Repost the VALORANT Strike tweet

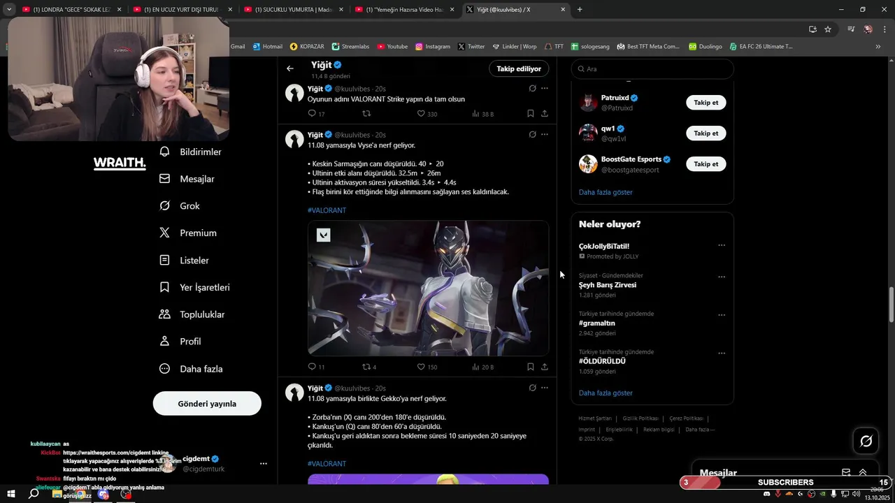(x=366, y=114)
